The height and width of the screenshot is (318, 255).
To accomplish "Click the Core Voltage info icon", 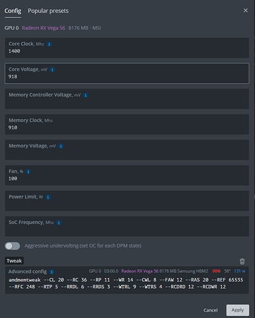I will tap(52, 69).
